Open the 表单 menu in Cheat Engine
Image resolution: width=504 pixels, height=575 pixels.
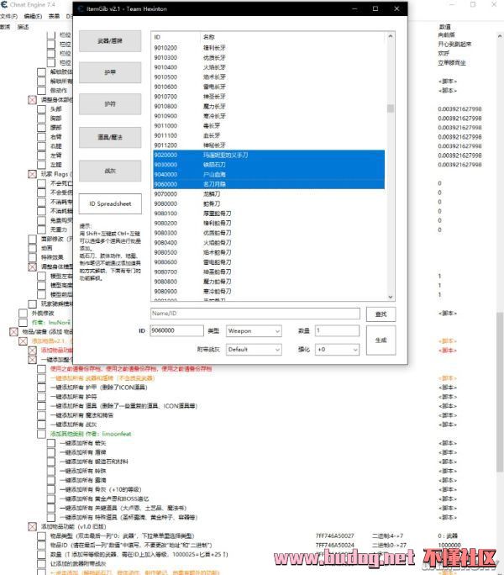54,16
